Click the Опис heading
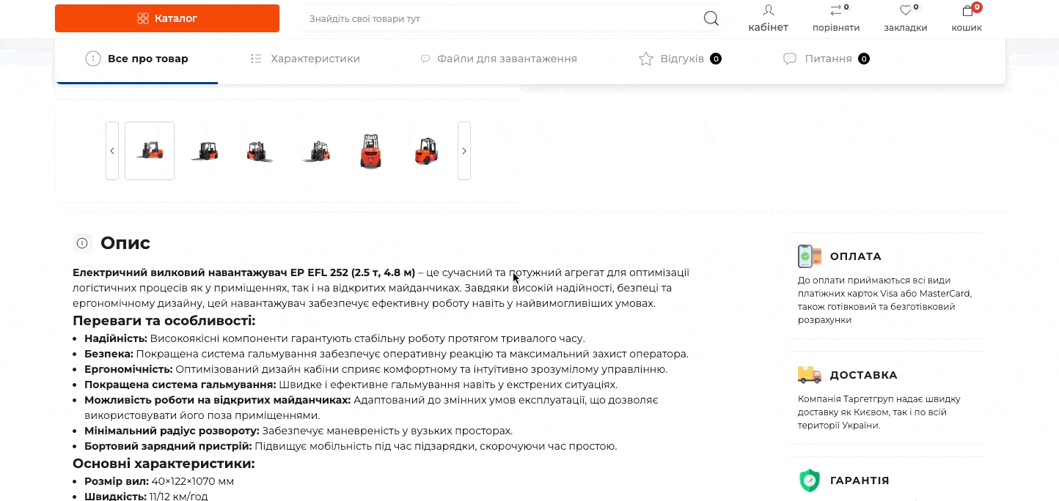 pos(125,243)
